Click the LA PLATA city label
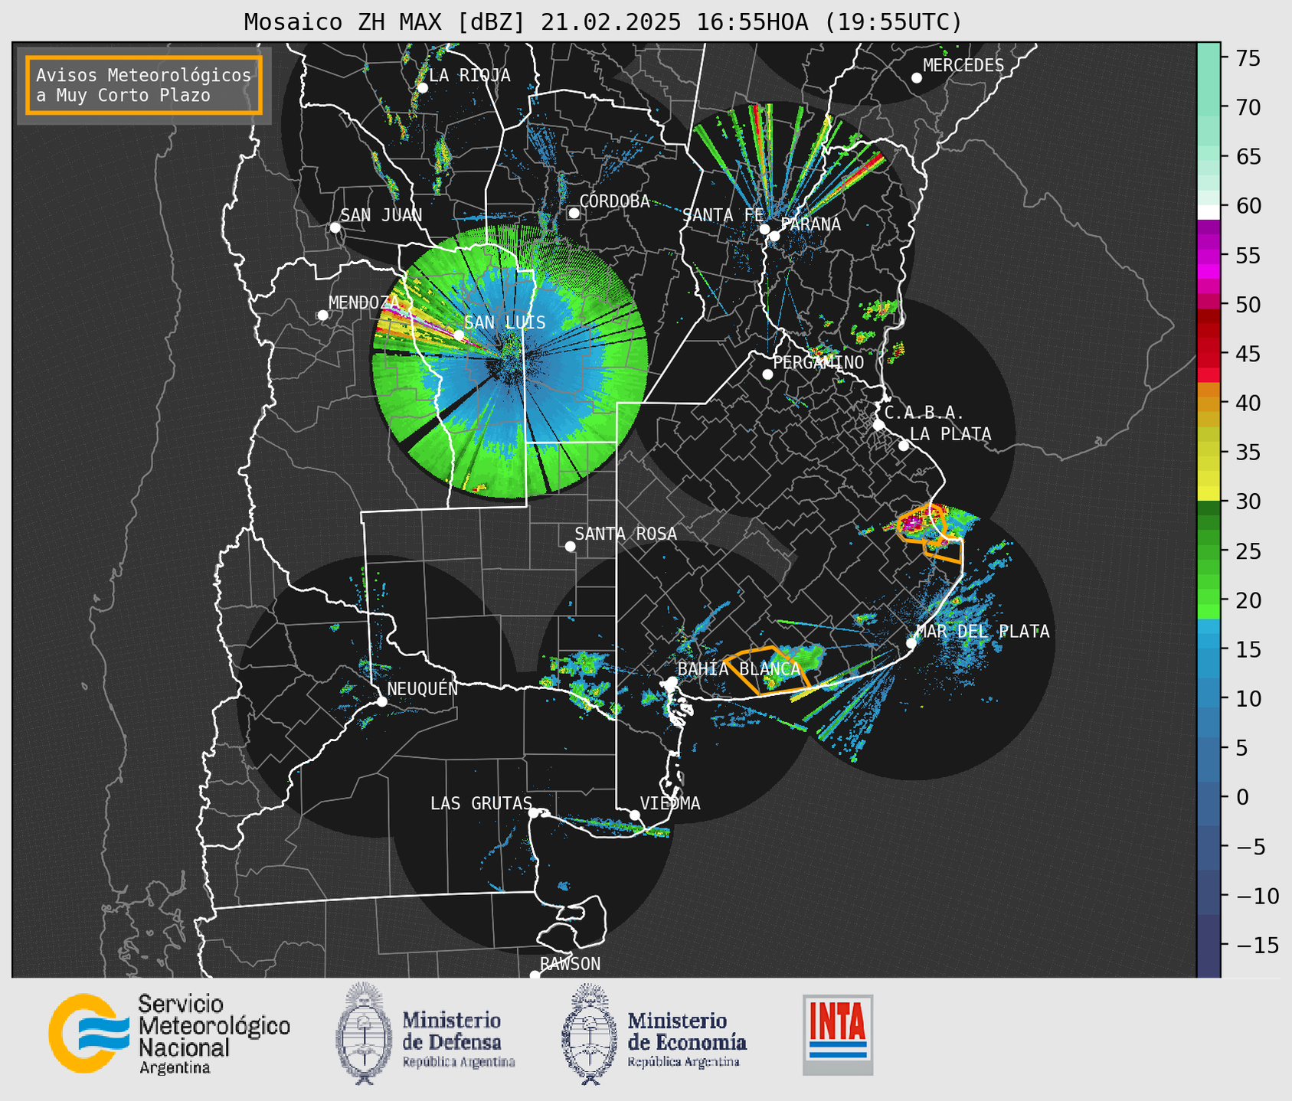The width and height of the screenshot is (1292, 1101). pyautogui.click(x=950, y=434)
